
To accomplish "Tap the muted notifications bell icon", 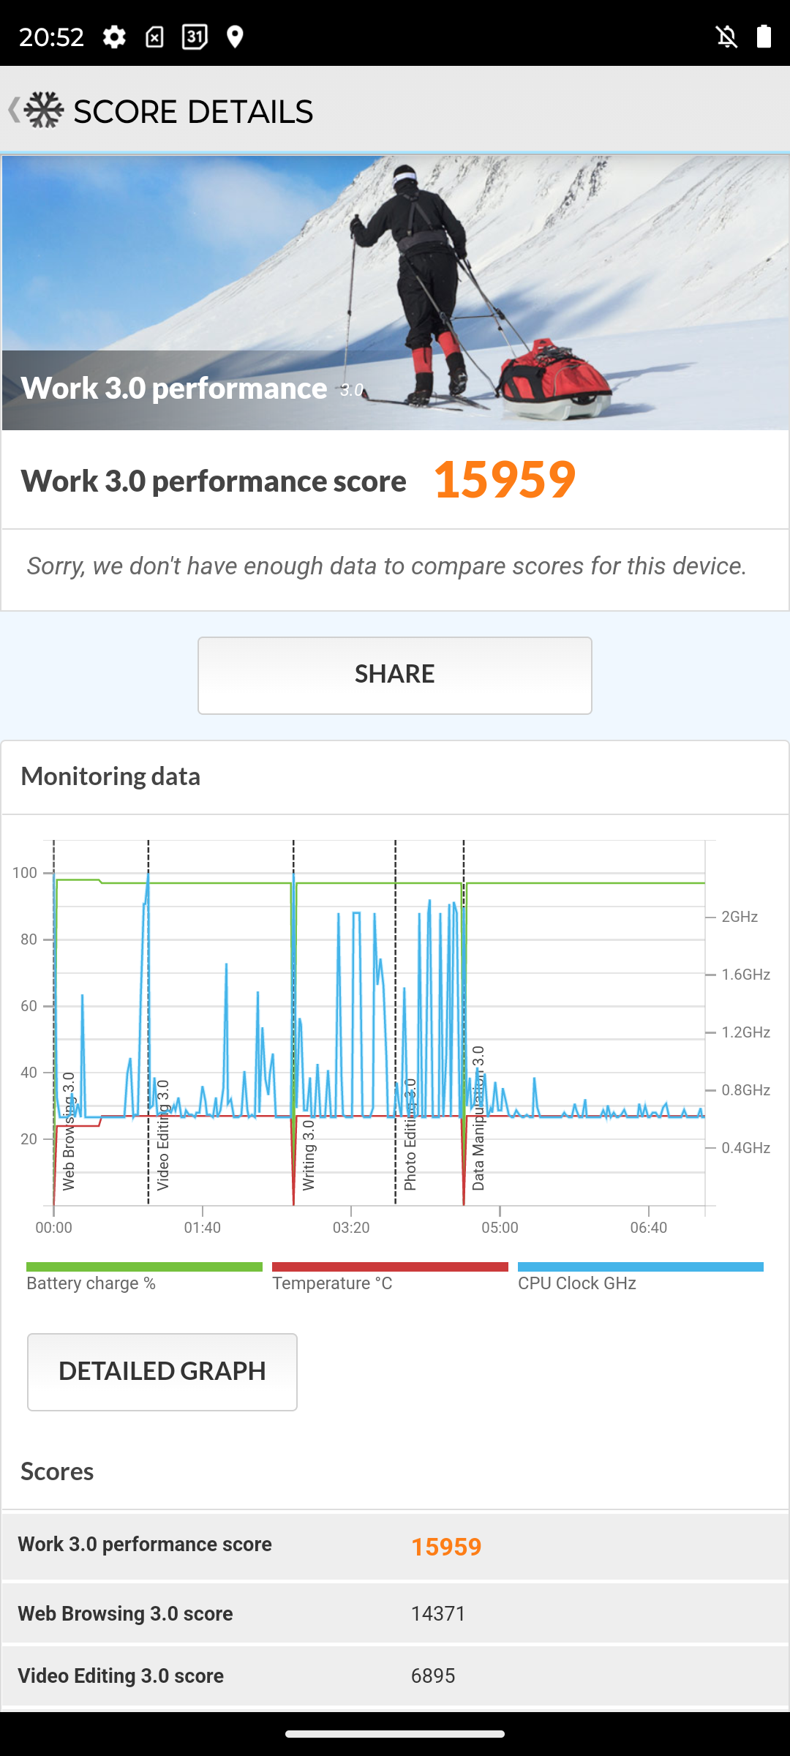I will tap(726, 37).
